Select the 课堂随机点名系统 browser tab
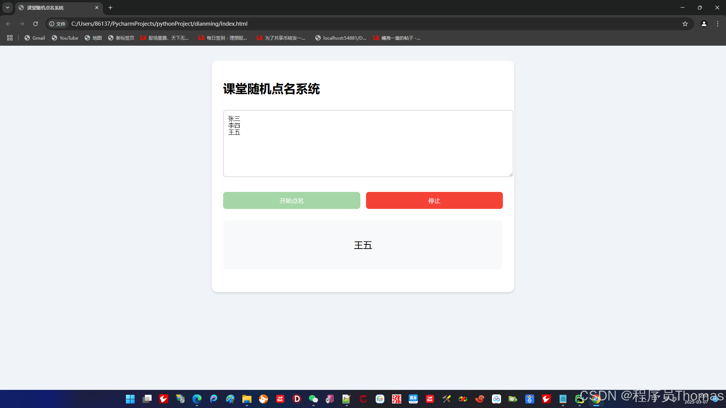This screenshot has height=408, width=726. [57, 8]
